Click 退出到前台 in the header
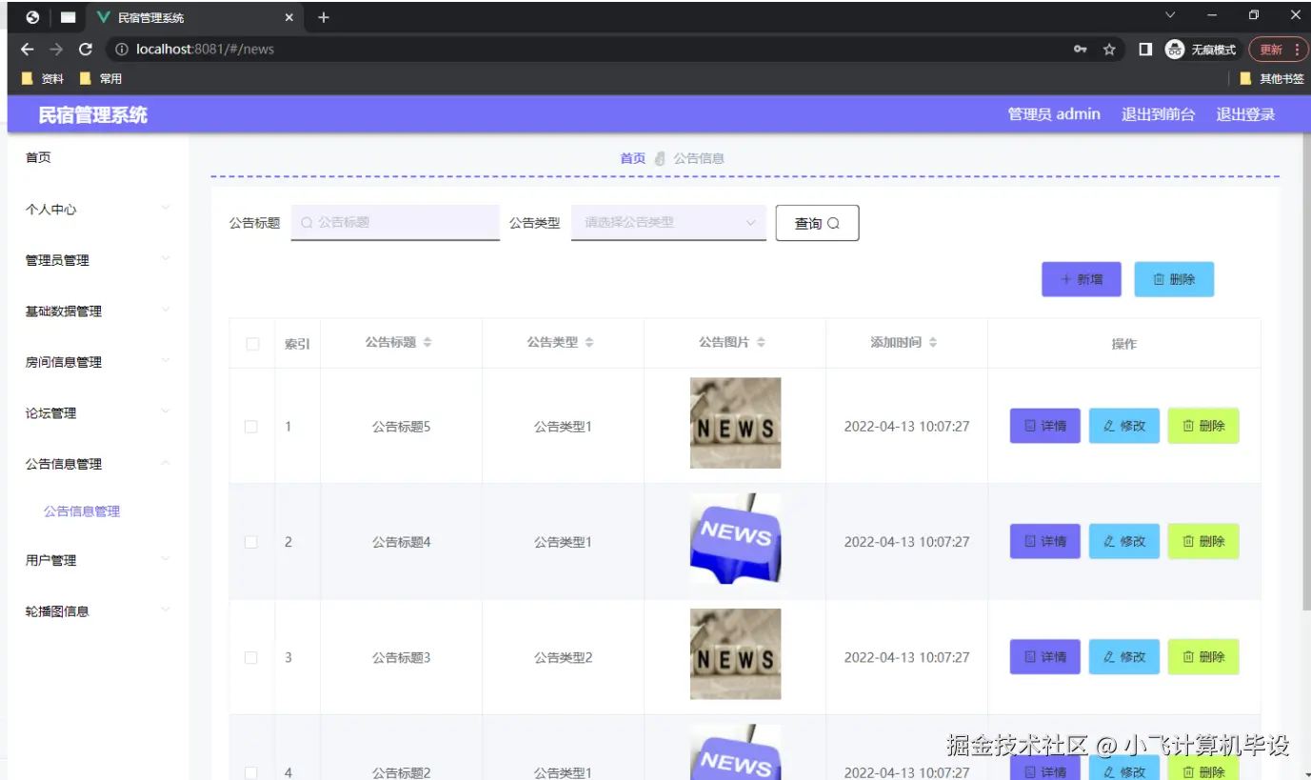The width and height of the screenshot is (1311, 780). (1158, 114)
